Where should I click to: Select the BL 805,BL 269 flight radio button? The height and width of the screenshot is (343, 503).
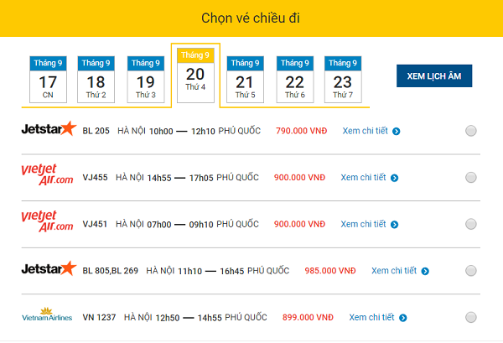tap(471, 271)
